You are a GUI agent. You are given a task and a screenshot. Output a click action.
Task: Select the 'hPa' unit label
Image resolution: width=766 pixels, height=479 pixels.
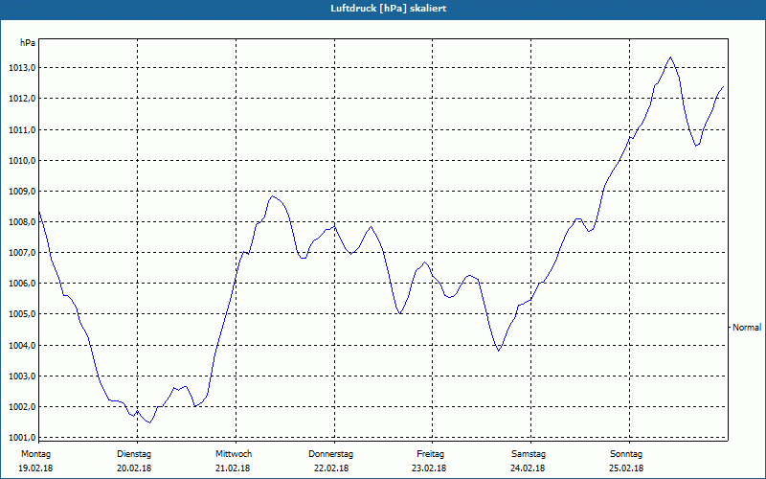28,43
